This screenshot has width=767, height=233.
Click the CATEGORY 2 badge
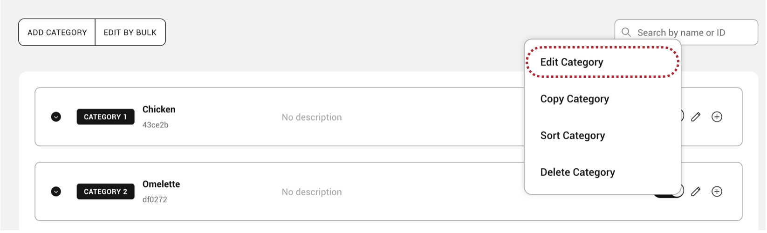pyautogui.click(x=105, y=192)
